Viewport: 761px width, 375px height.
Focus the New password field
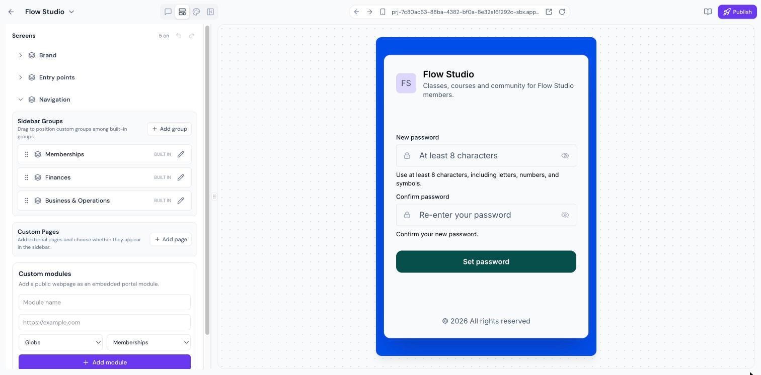point(486,156)
